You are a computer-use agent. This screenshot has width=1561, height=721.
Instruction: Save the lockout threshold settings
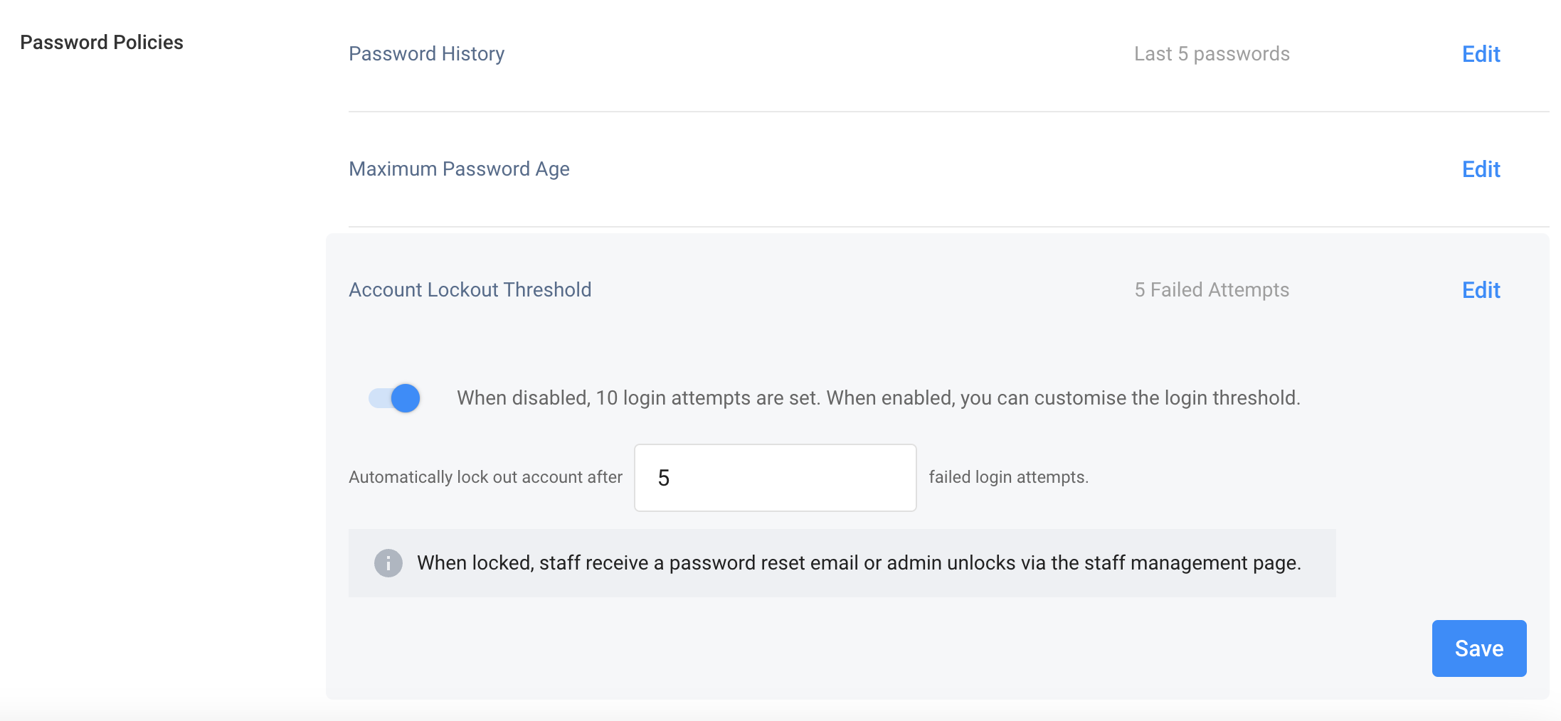pyautogui.click(x=1479, y=648)
